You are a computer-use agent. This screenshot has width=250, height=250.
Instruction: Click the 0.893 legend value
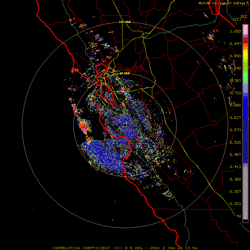235,56
